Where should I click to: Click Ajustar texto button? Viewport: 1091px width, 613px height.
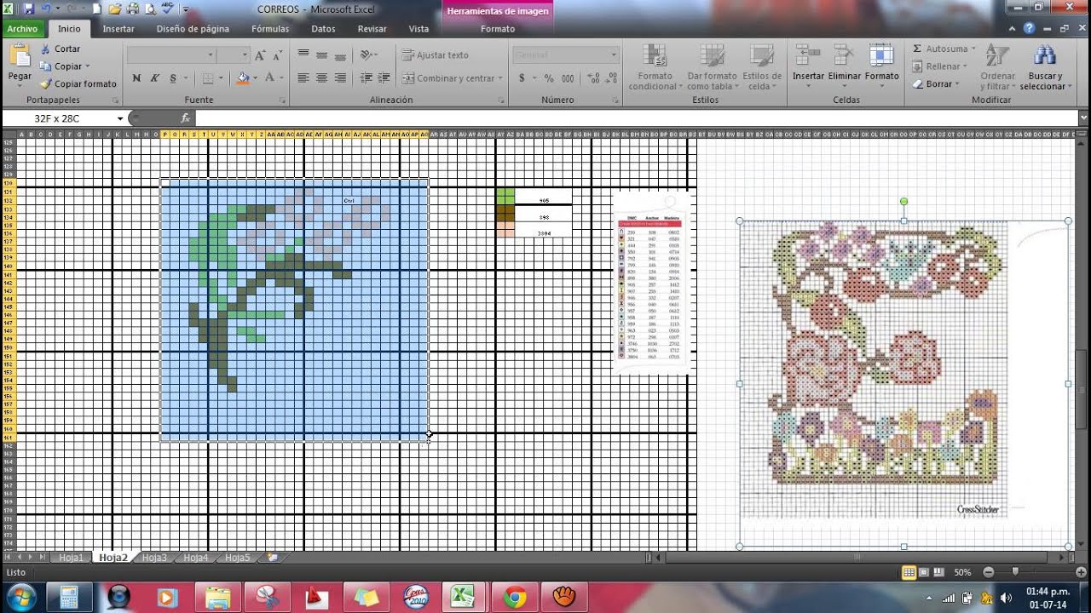pos(436,55)
